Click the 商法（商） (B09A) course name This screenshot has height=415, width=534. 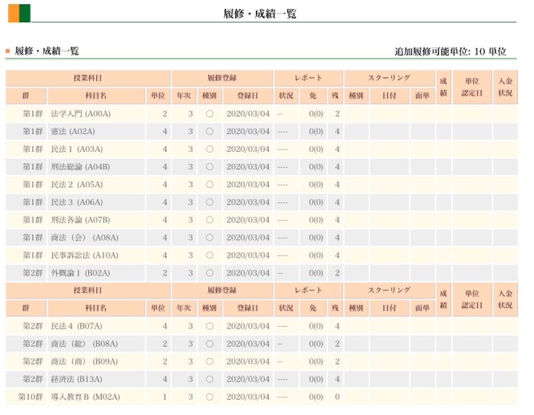pos(84,362)
